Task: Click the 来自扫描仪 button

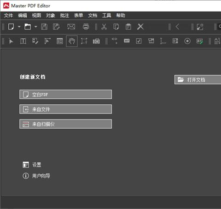Action: click(66, 124)
